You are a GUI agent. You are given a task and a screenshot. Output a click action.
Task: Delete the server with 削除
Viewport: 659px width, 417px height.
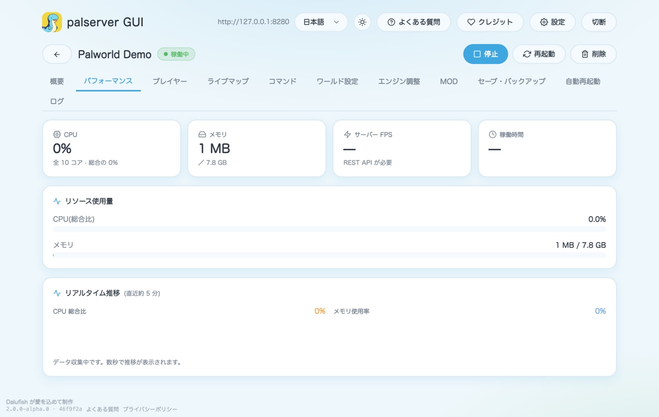tap(594, 54)
